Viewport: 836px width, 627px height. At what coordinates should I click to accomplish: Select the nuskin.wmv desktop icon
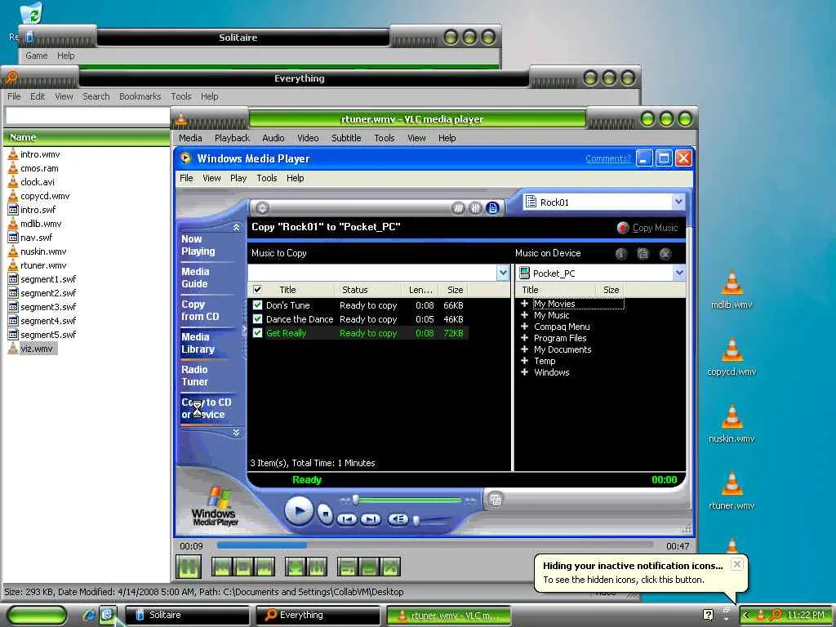coord(731,424)
